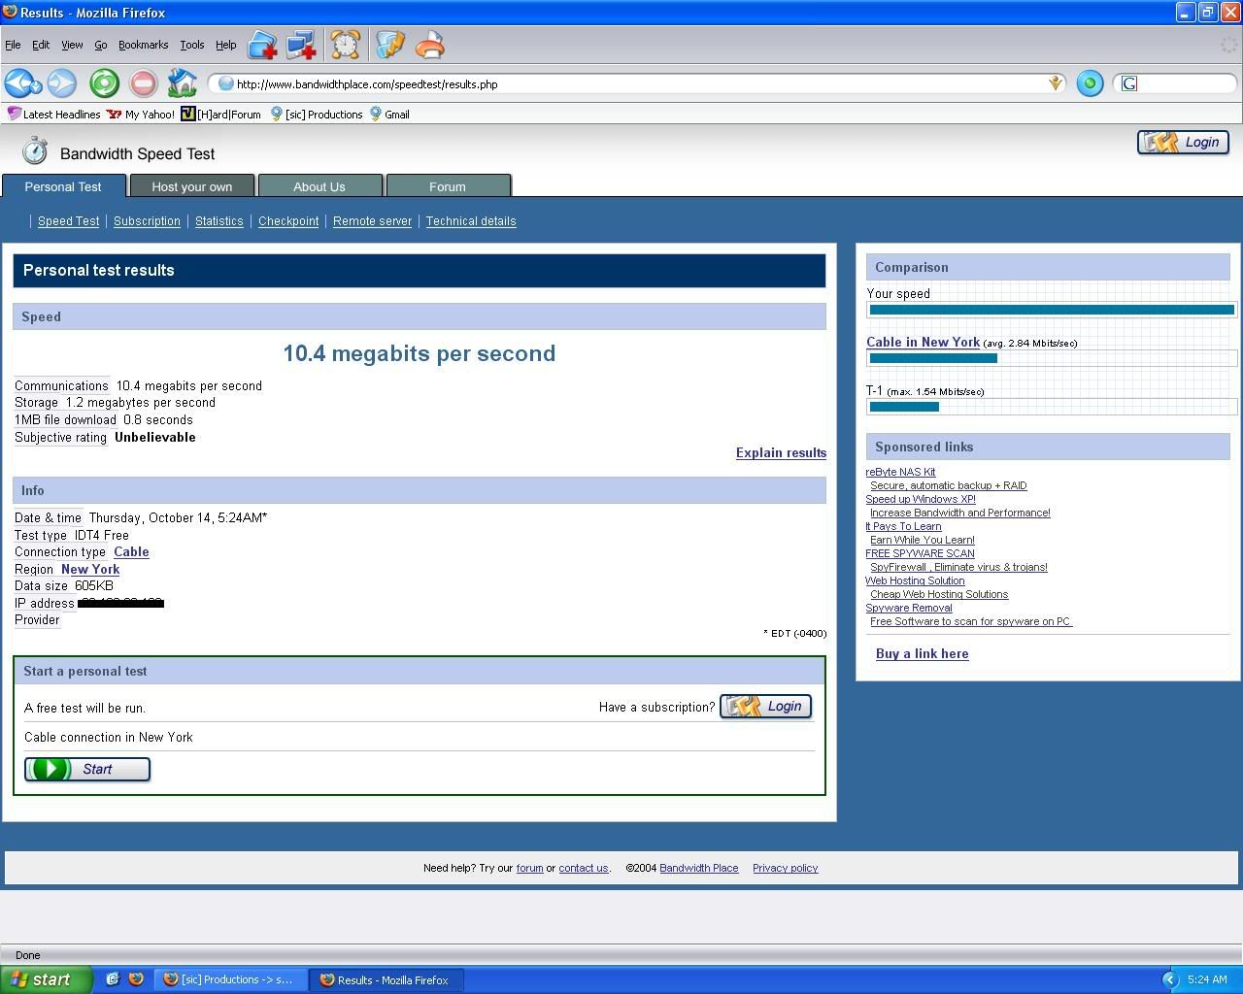Open the Edit menu

(x=41, y=45)
